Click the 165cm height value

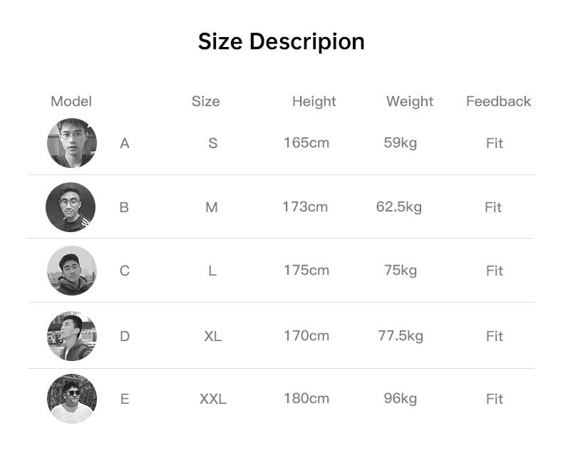pos(306,142)
